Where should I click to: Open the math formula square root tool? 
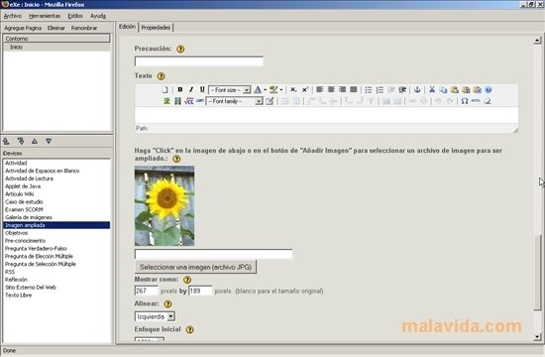188,101
